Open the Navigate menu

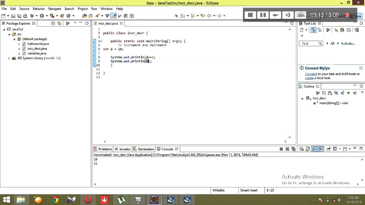pos(54,9)
